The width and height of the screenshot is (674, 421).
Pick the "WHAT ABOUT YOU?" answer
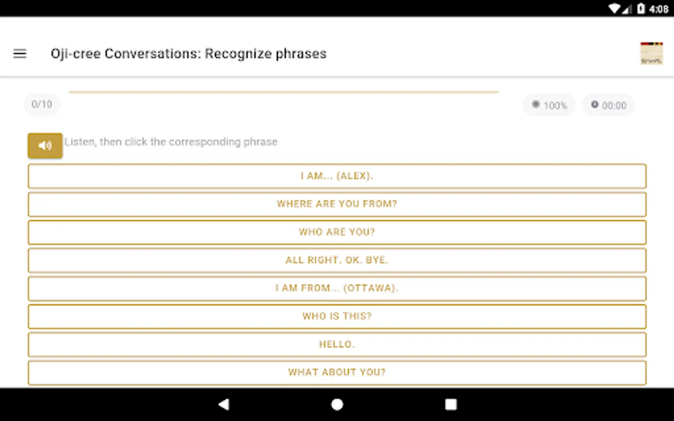click(337, 373)
